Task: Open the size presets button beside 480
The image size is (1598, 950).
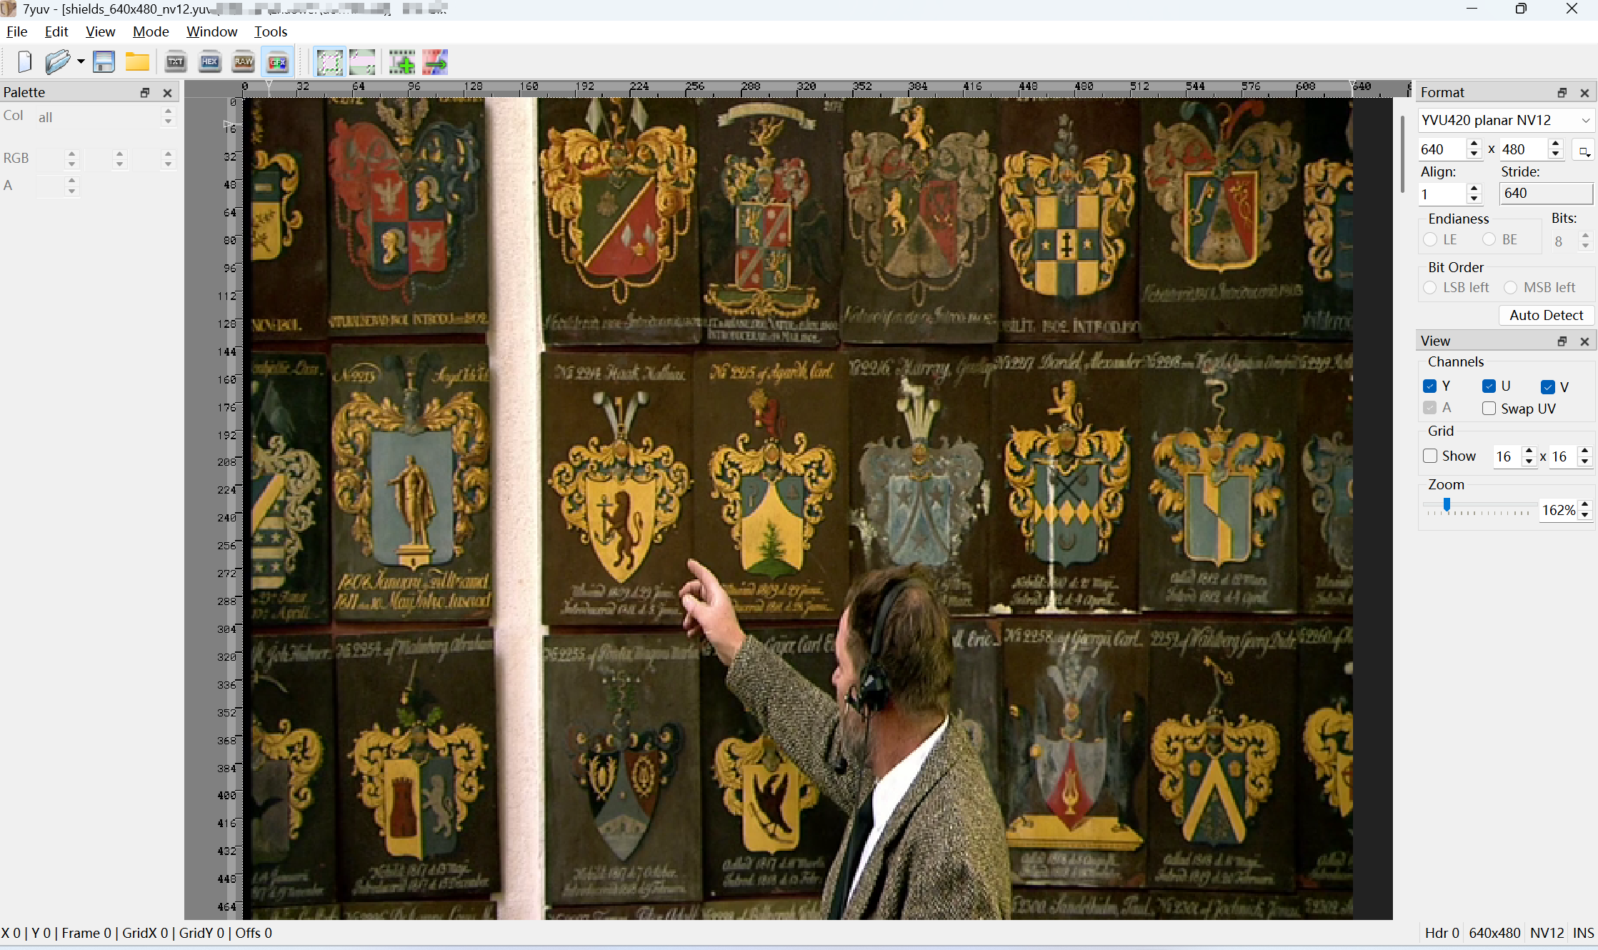Action: coord(1584,150)
